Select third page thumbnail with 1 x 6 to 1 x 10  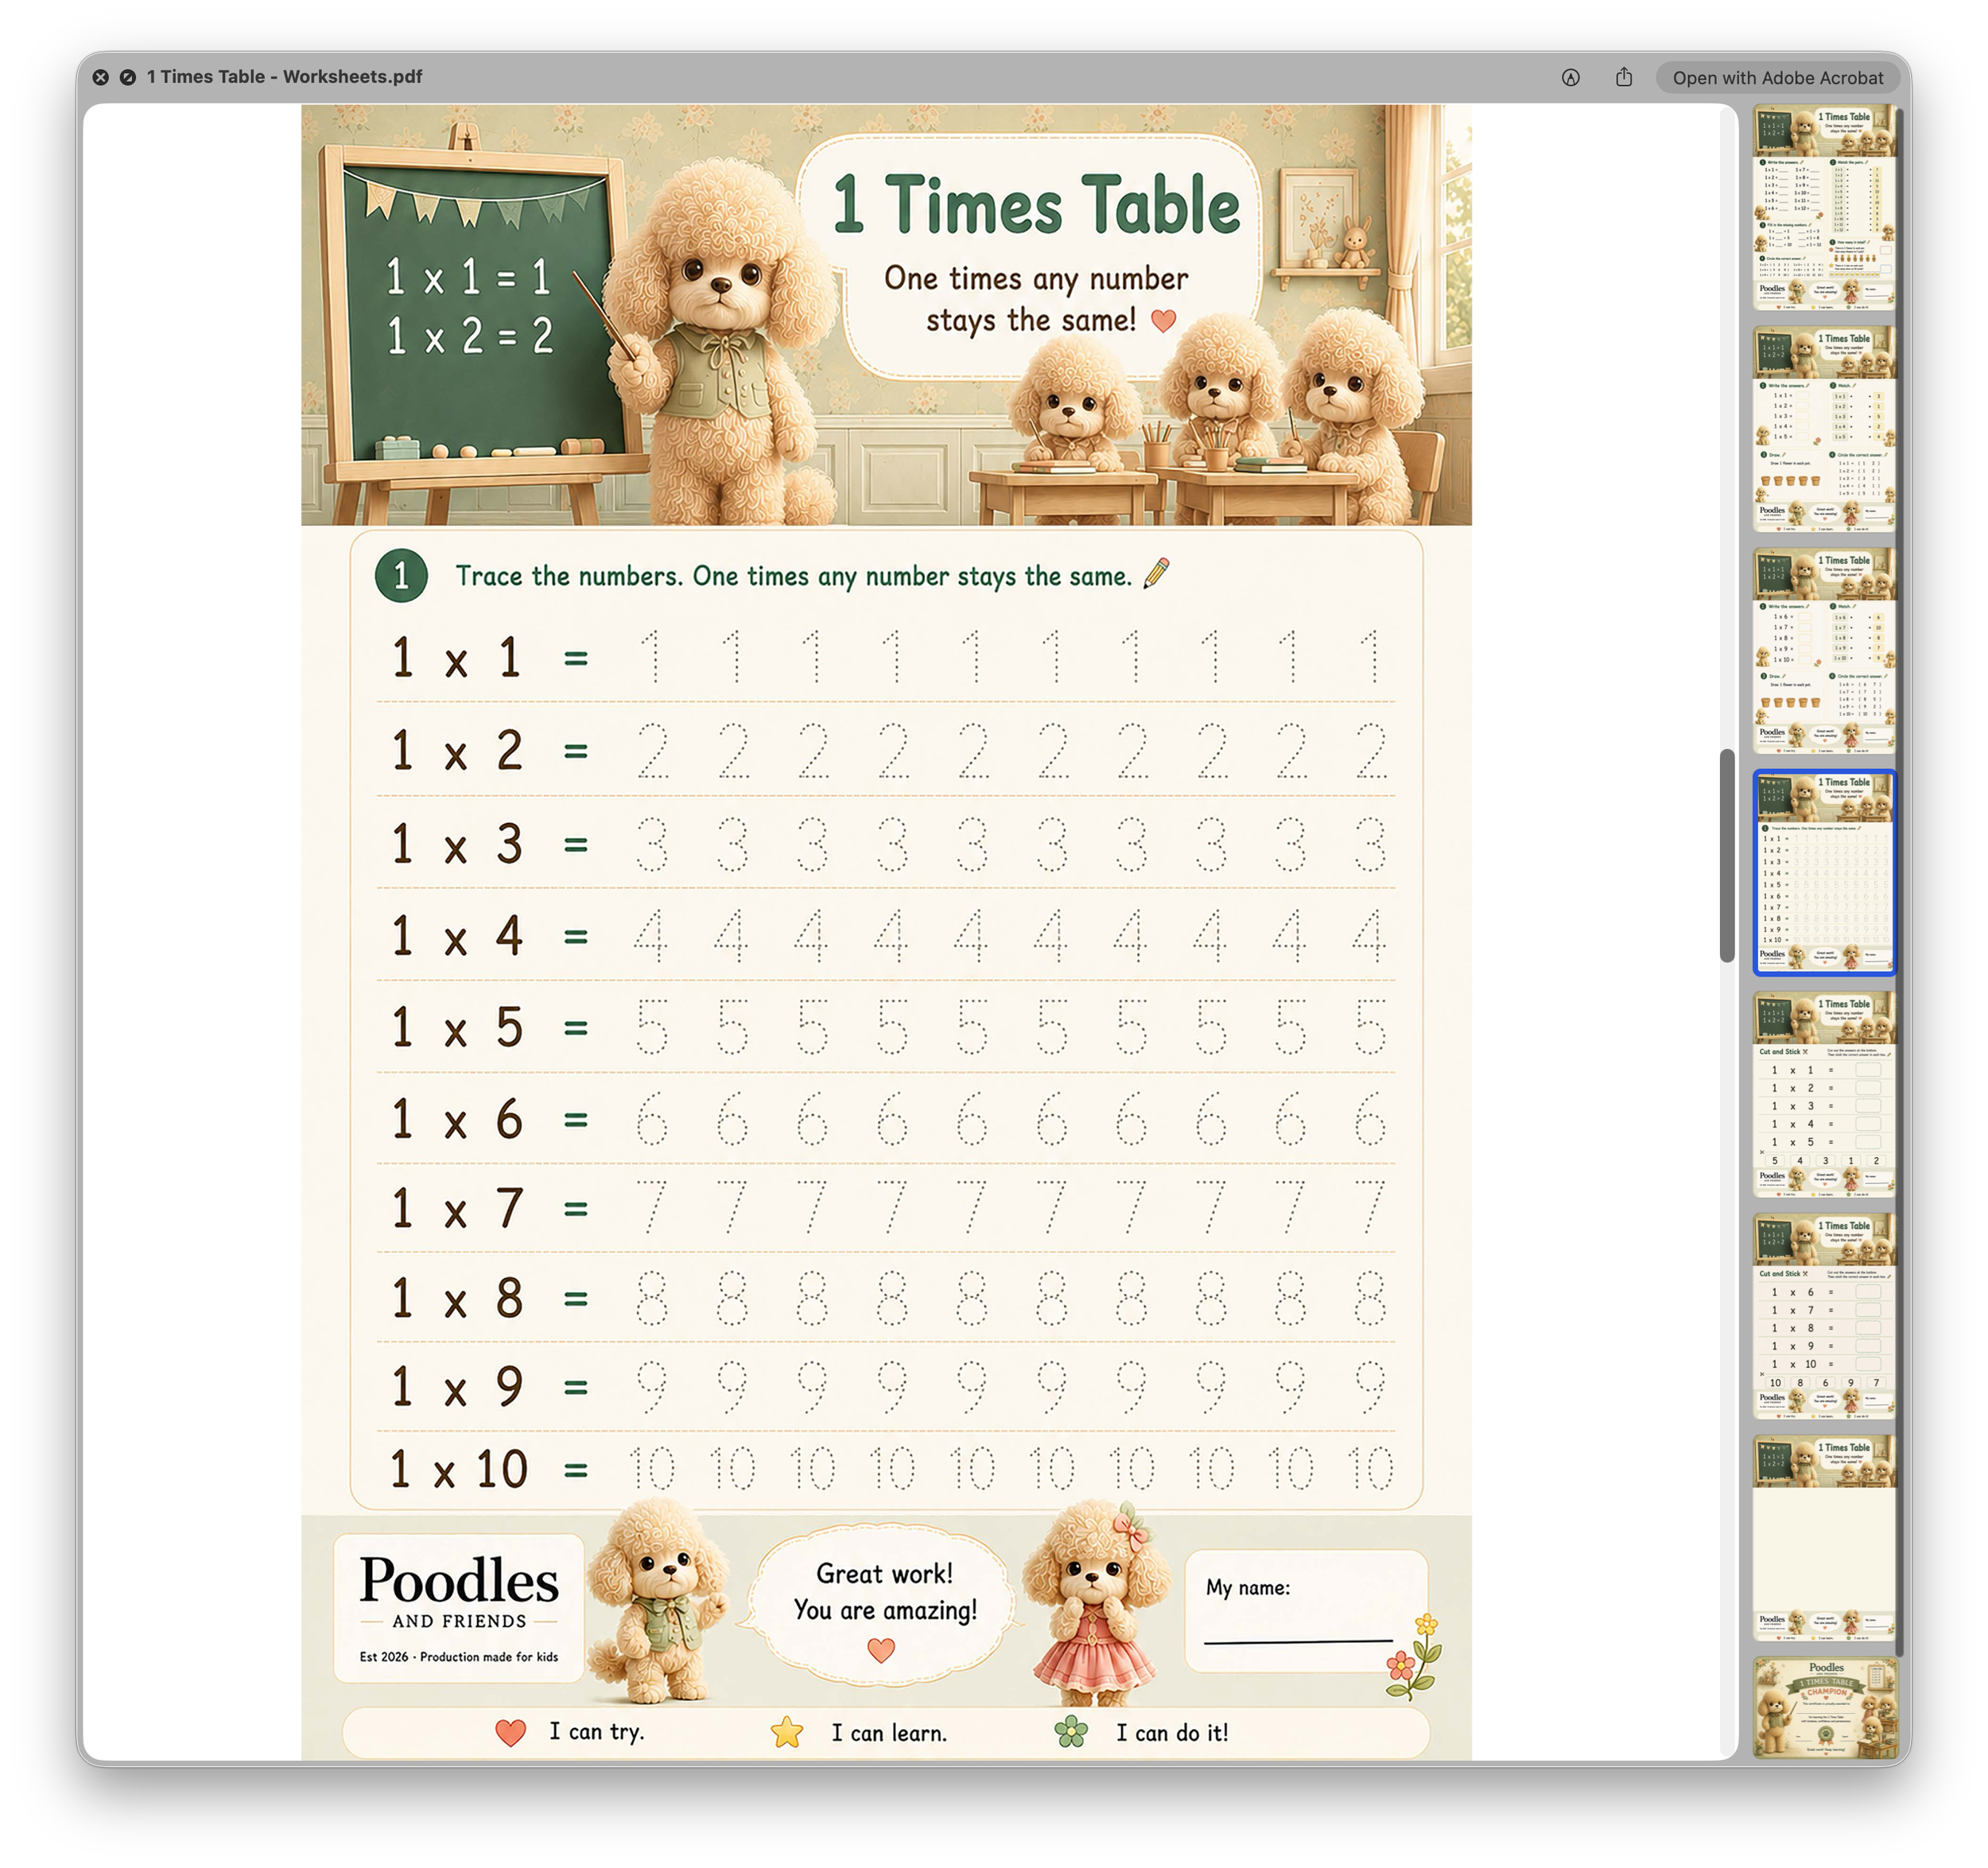click(x=1824, y=650)
